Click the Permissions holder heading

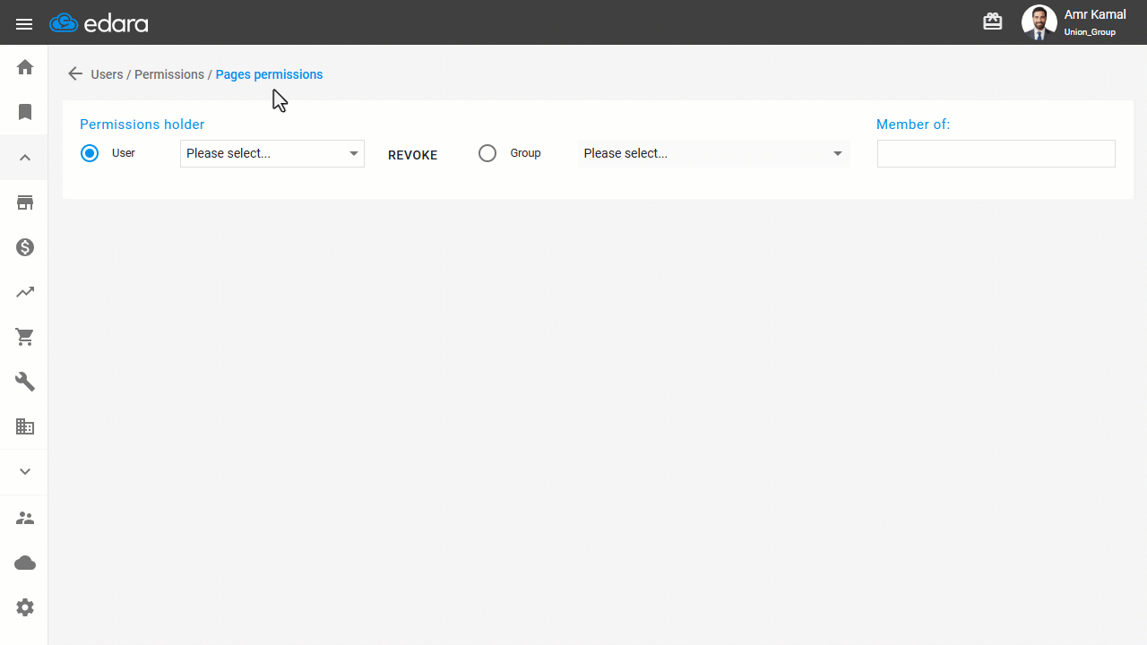(x=142, y=125)
